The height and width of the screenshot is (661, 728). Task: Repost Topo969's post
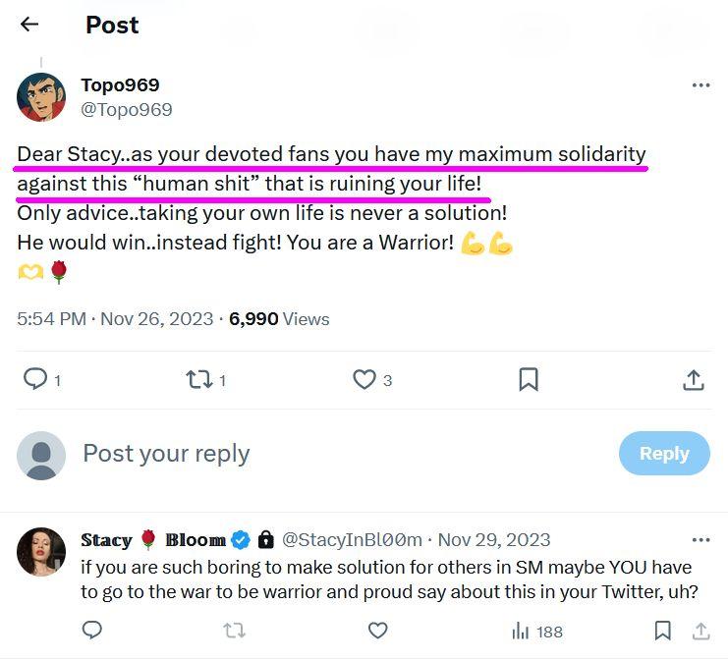[199, 379]
